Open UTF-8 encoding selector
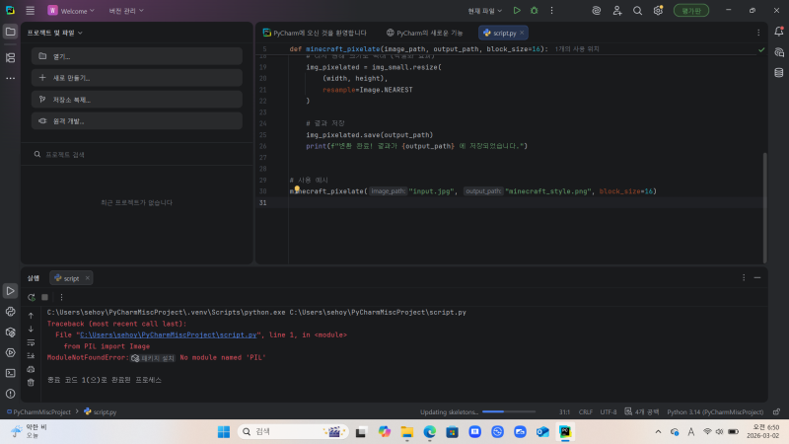The image size is (789, 444). (x=609, y=411)
